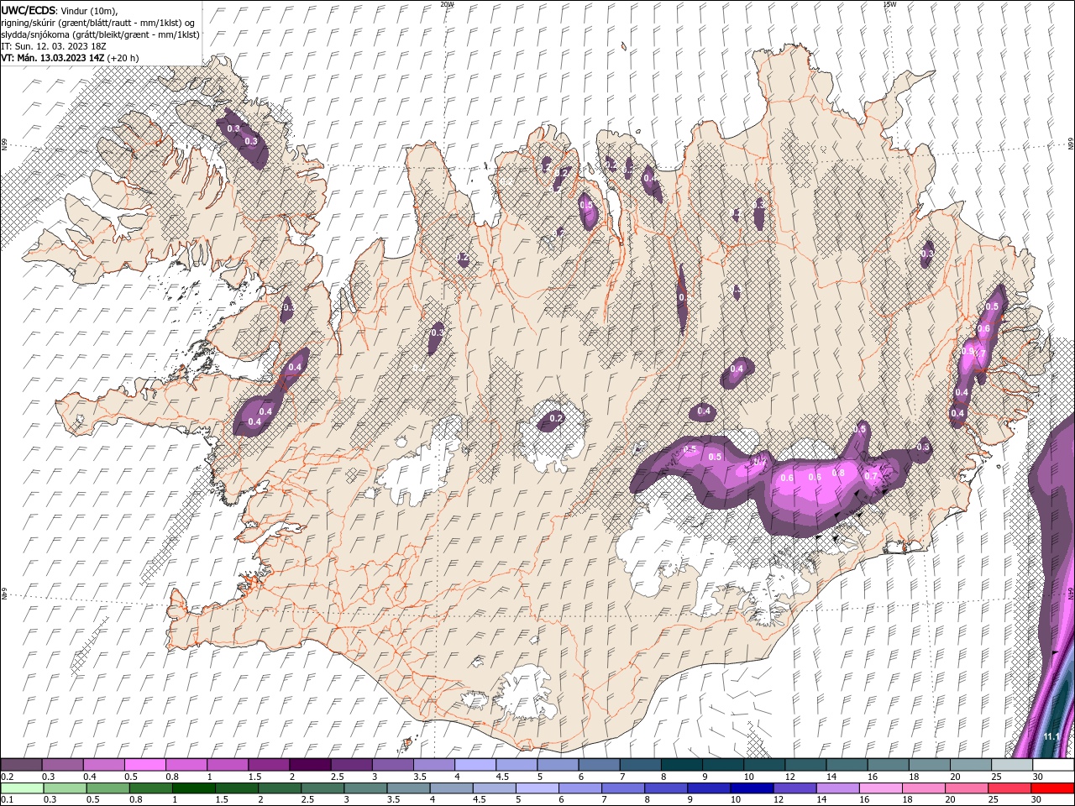The height and width of the screenshot is (806, 1075).
Task: Click the snow scale swatch labeled 4.5
Action: (515, 765)
